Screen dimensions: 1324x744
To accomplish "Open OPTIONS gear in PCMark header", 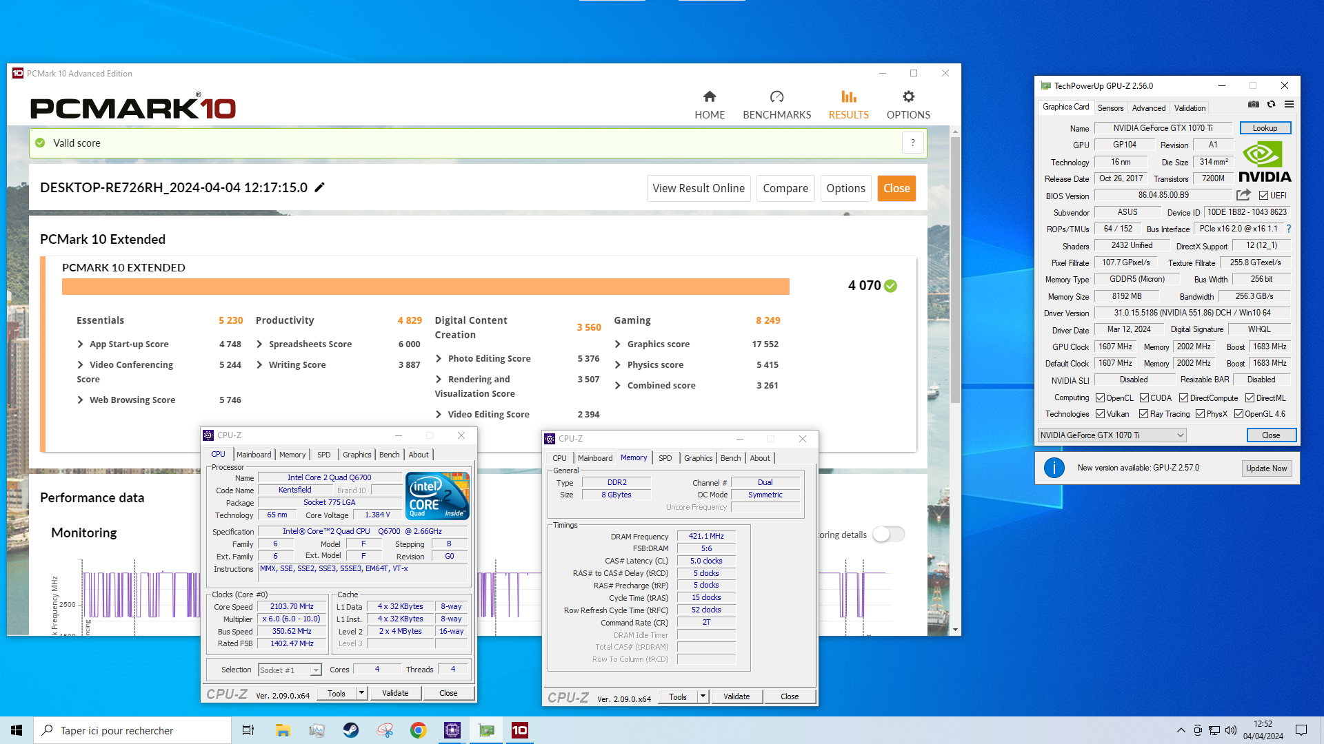I will pyautogui.click(x=908, y=105).
